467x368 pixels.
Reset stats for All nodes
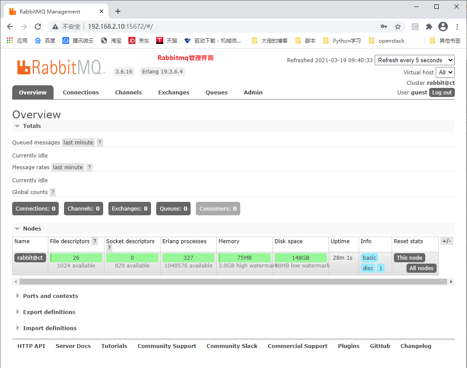(x=421, y=268)
